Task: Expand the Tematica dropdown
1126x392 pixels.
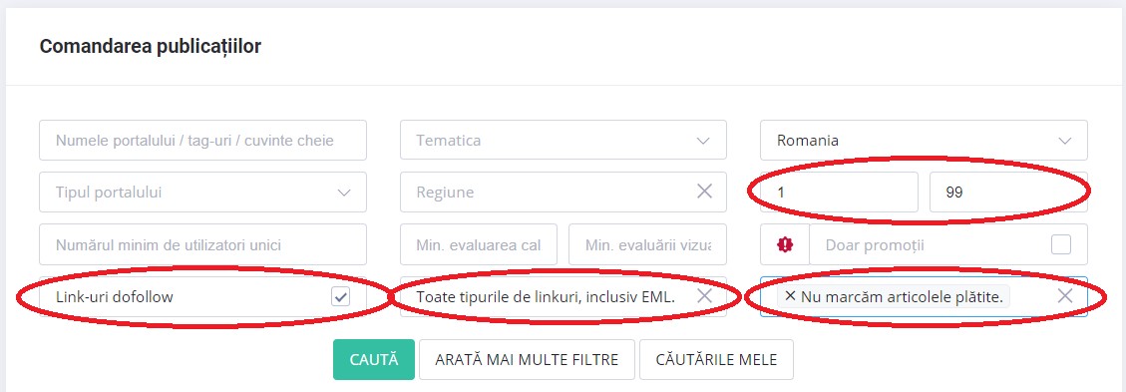Action: pyautogui.click(x=563, y=140)
